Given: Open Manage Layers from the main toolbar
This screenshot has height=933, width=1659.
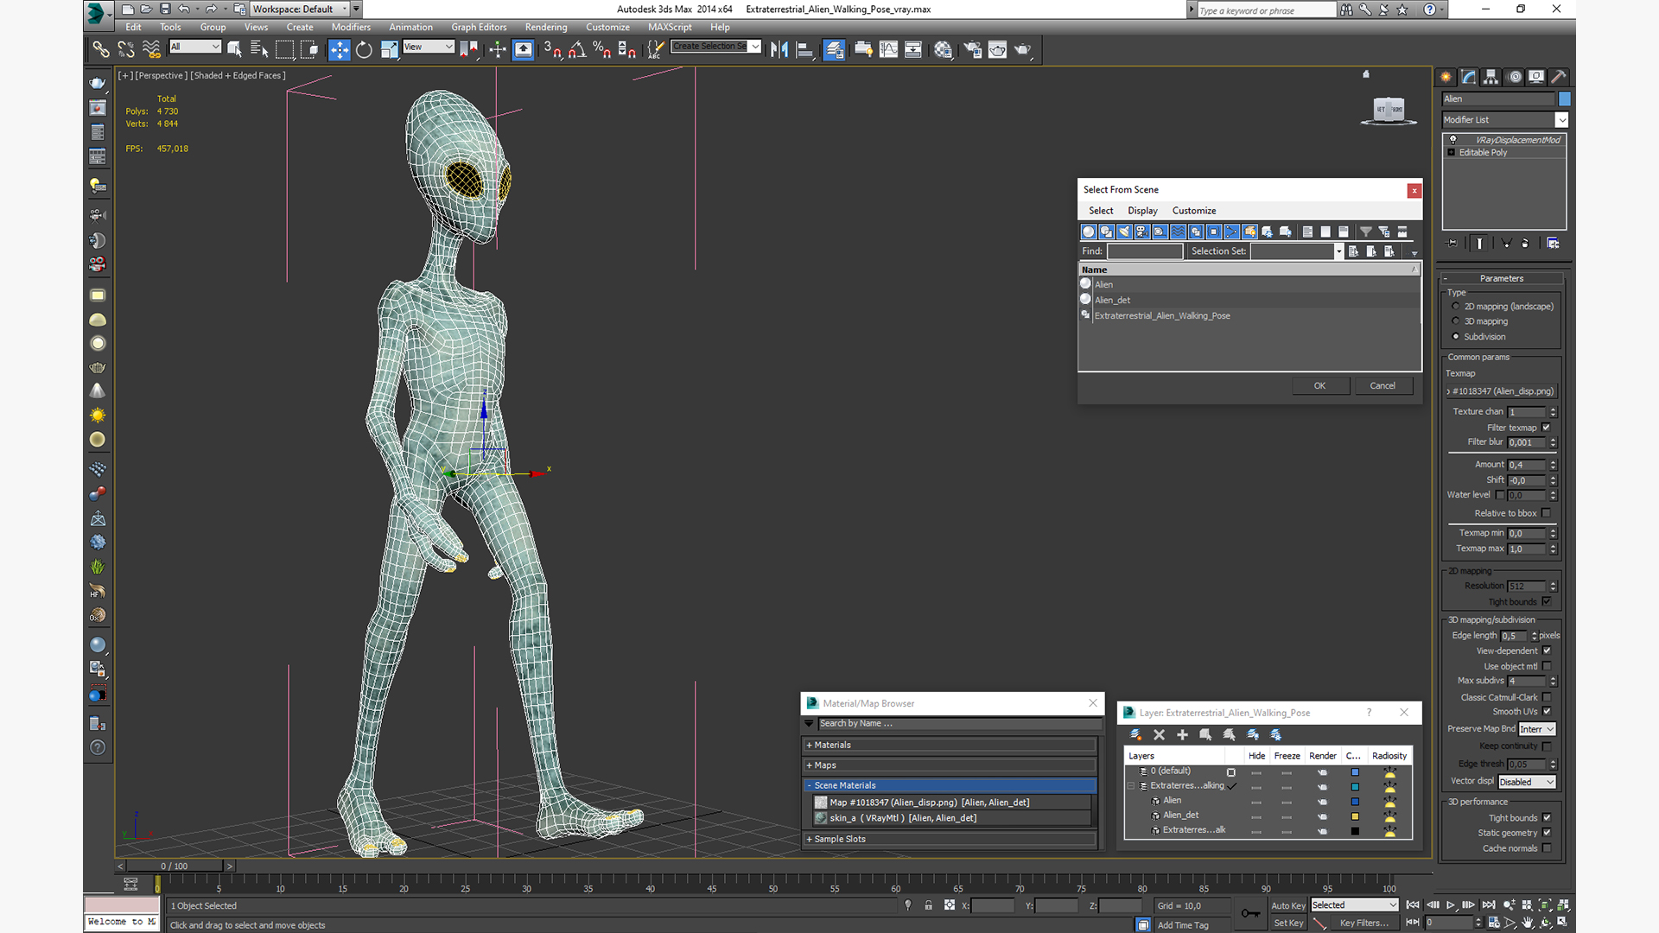Looking at the screenshot, I should click(x=834, y=50).
